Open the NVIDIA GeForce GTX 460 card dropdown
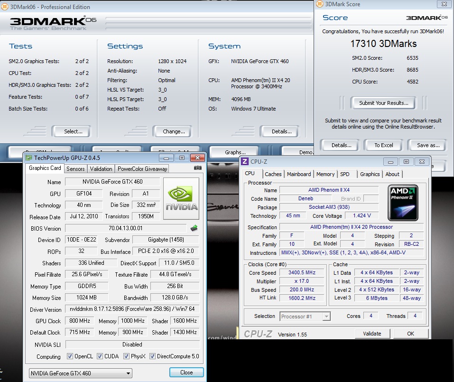 81,373
